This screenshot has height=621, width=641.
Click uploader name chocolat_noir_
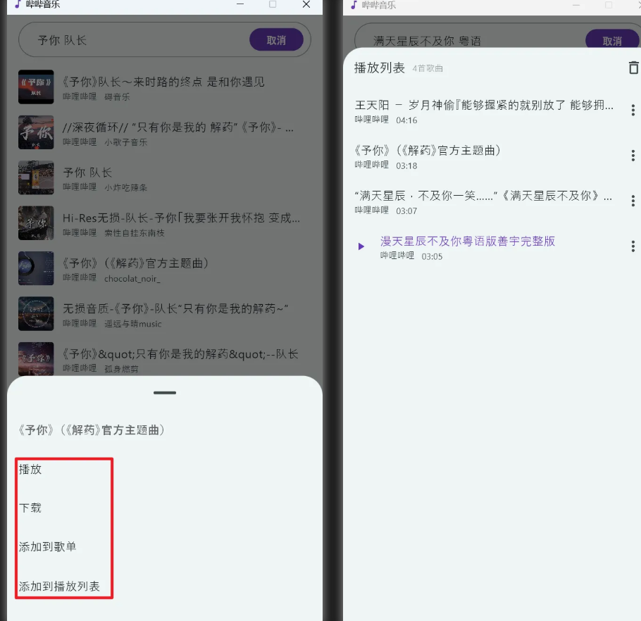tap(132, 278)
